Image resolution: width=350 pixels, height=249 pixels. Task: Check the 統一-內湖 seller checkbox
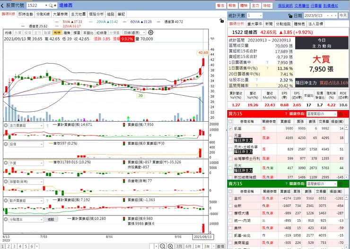230,221
